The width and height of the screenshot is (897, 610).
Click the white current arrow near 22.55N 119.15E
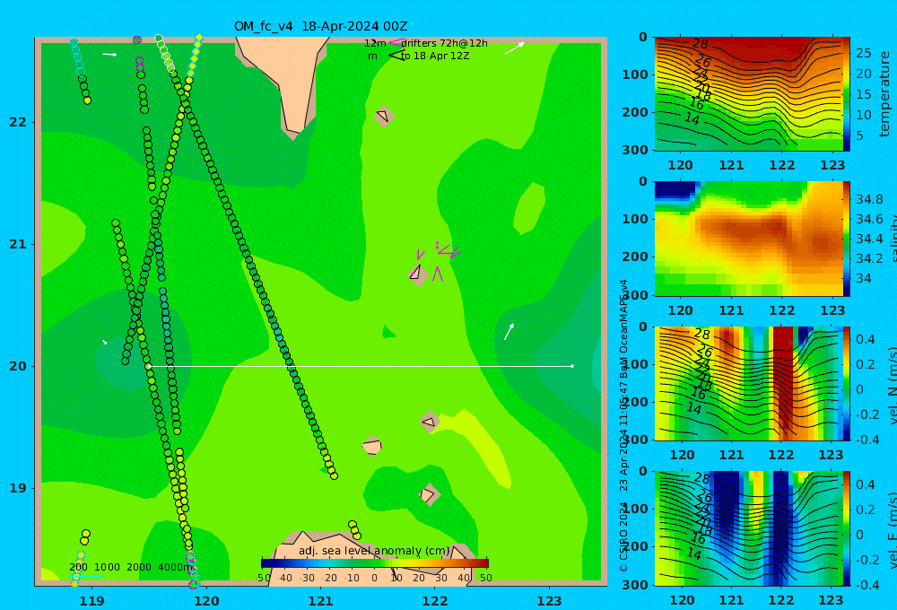[109, 55]
